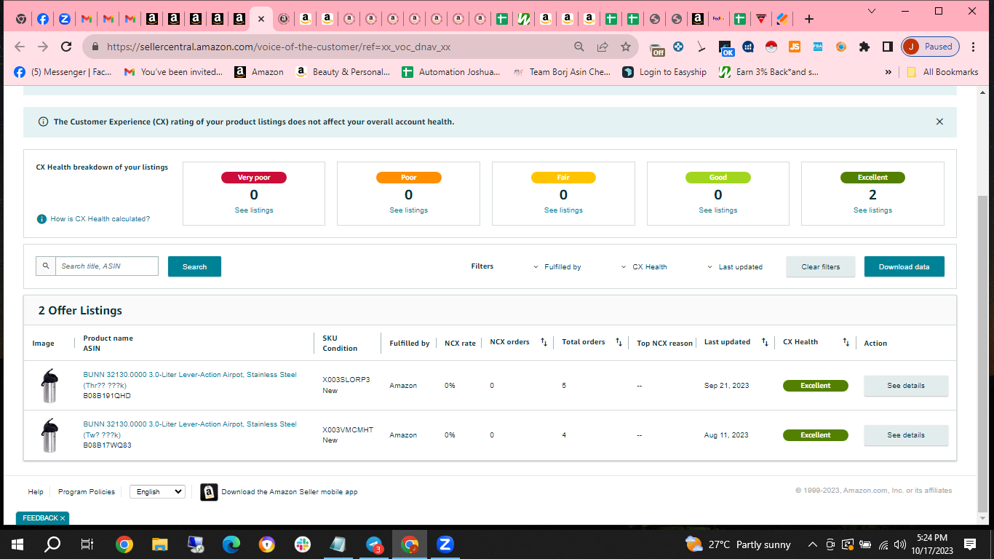Open the FBA extension icon
The height and width of the screenshot is (559, 994).
coord(817,47)
